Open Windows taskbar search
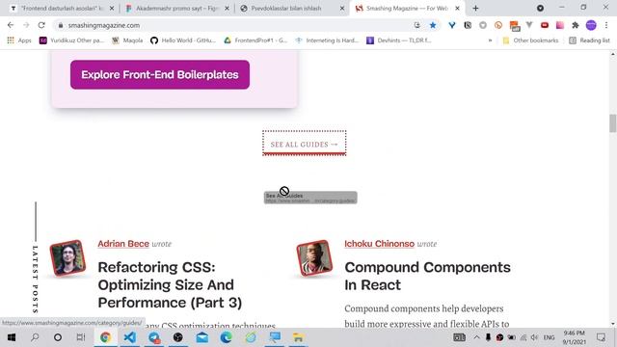 (x=35, y=337)
